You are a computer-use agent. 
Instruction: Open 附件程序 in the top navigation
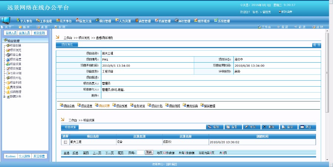pyautogui.click(x=202, y=21)
